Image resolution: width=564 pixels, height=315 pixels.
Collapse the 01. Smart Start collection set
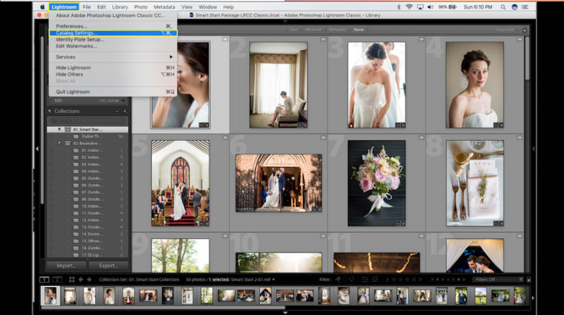coord(60,130)
